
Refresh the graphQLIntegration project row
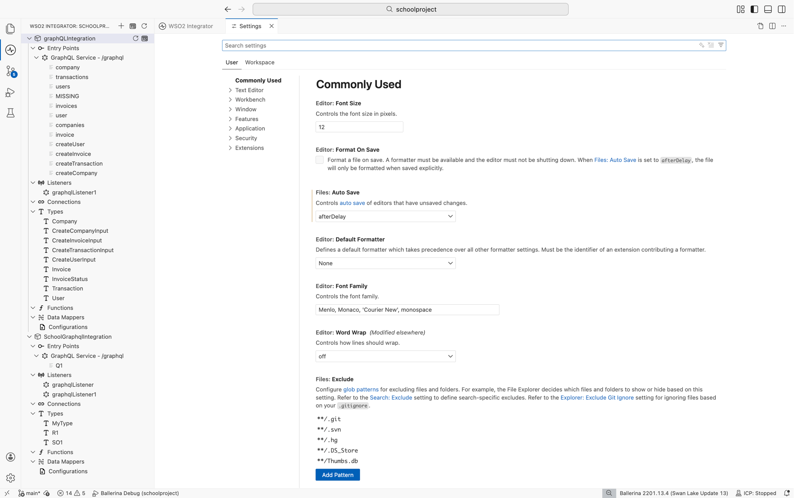[135, 38]
